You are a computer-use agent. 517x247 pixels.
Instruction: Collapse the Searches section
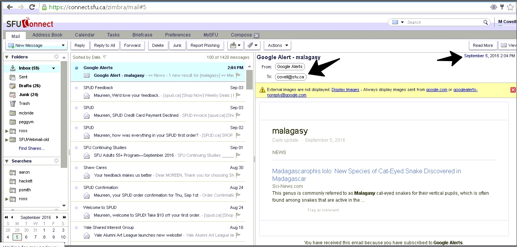click(x=7, y=161)
